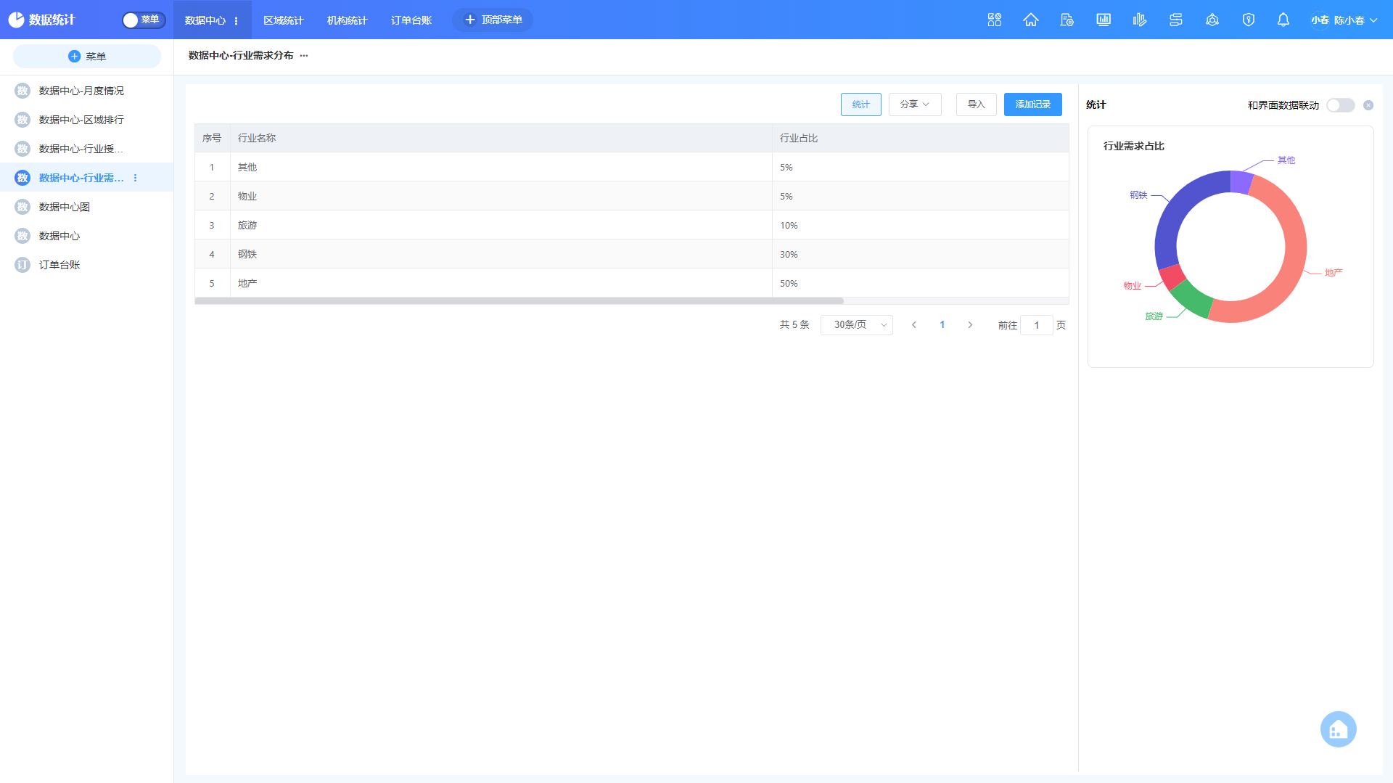Click 添加记录 button
This screenshot has width=1393, height=783.
pyautogui.click(x=1033, y=104)
